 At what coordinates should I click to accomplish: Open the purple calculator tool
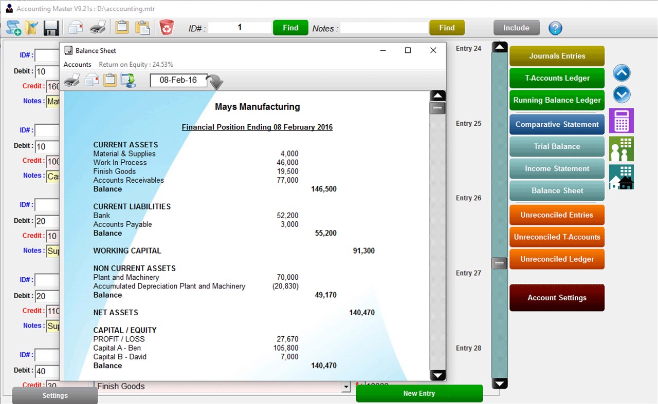622,121
